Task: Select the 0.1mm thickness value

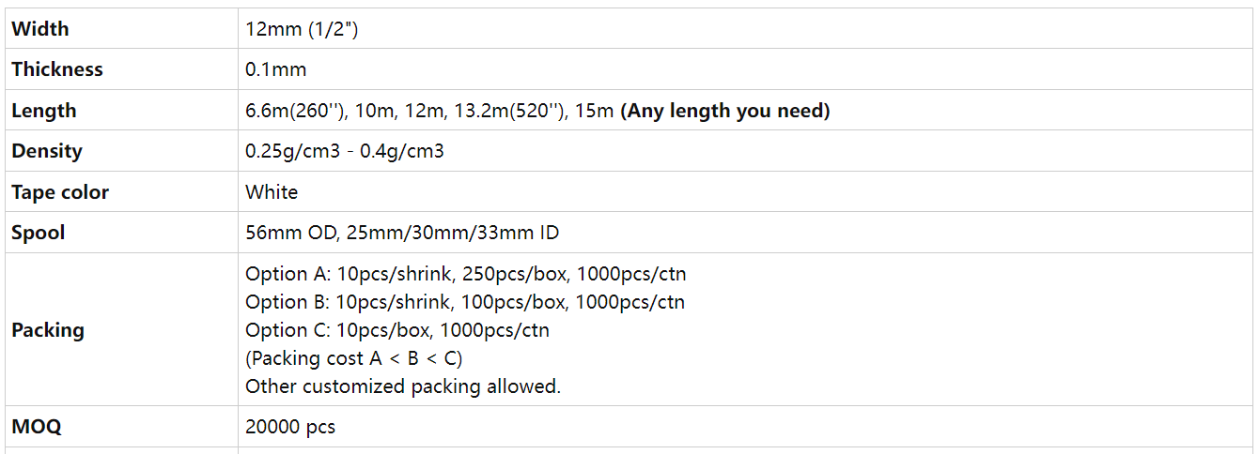Action: click(276, 69)
